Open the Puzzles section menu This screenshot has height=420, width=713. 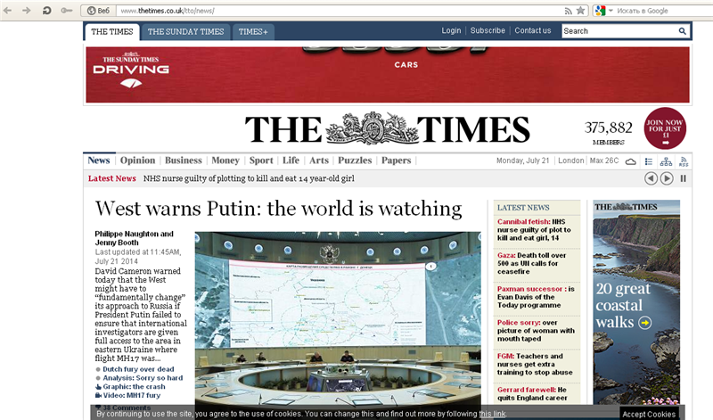355,161
